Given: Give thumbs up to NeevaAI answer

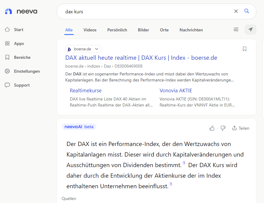Looking at the screenshot, I should [x=212, y=128].
